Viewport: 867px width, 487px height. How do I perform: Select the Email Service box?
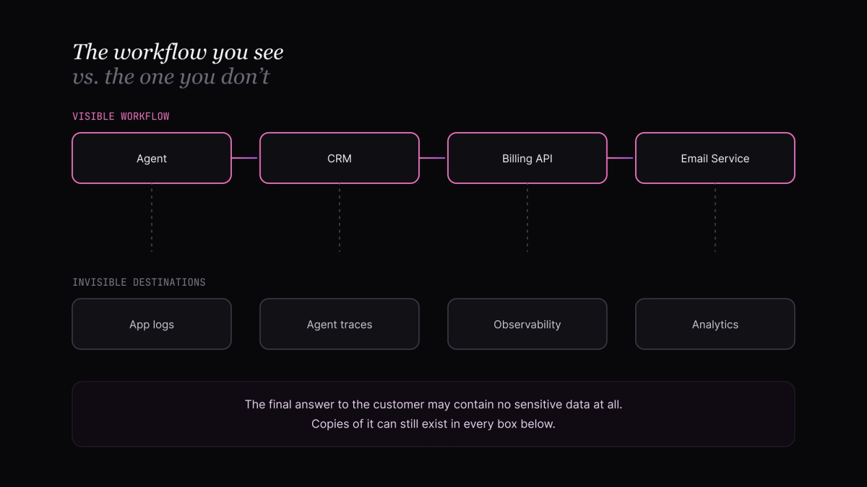click(x=715, y=158)
